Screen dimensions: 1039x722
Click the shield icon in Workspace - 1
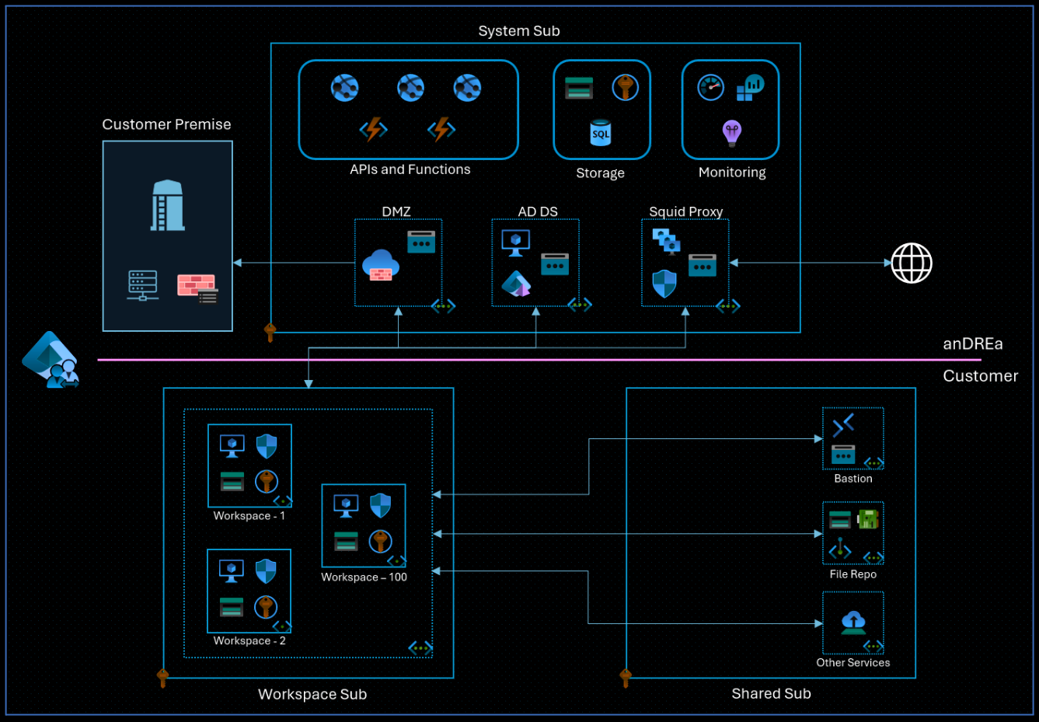pyautogui.click(x=267, y=446)
